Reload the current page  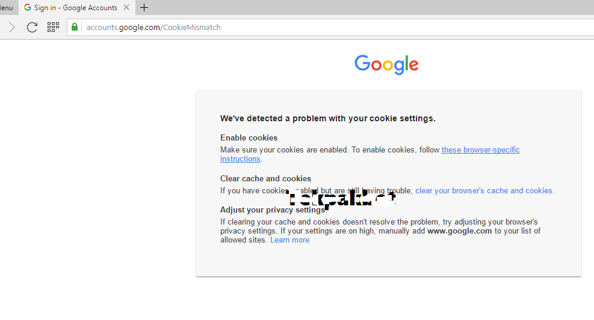pos(32,27)
